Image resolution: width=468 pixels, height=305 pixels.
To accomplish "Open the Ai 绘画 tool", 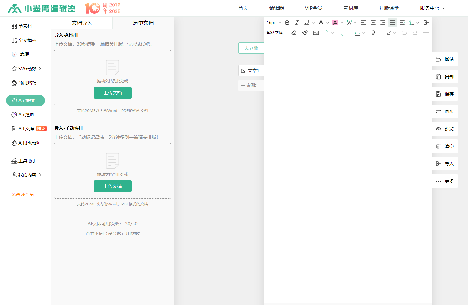I will pyautogui.click(x=25, y=114).
